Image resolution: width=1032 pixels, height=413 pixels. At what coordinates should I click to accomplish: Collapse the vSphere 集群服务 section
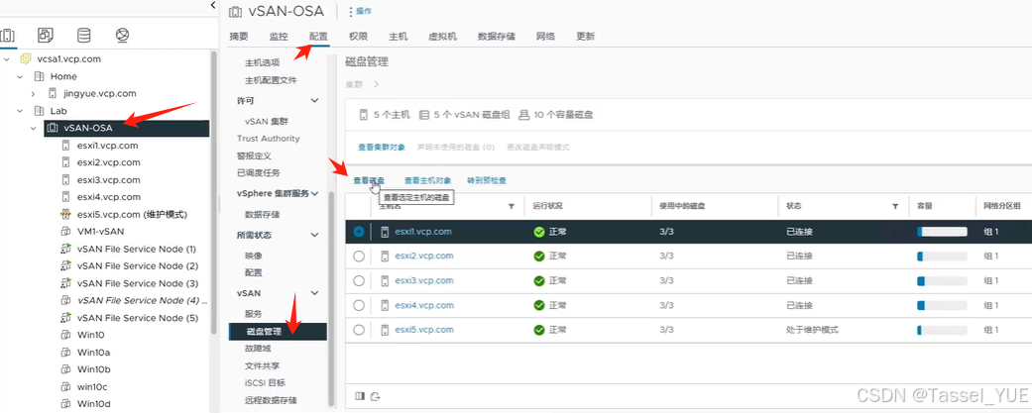tap(314, 193)
